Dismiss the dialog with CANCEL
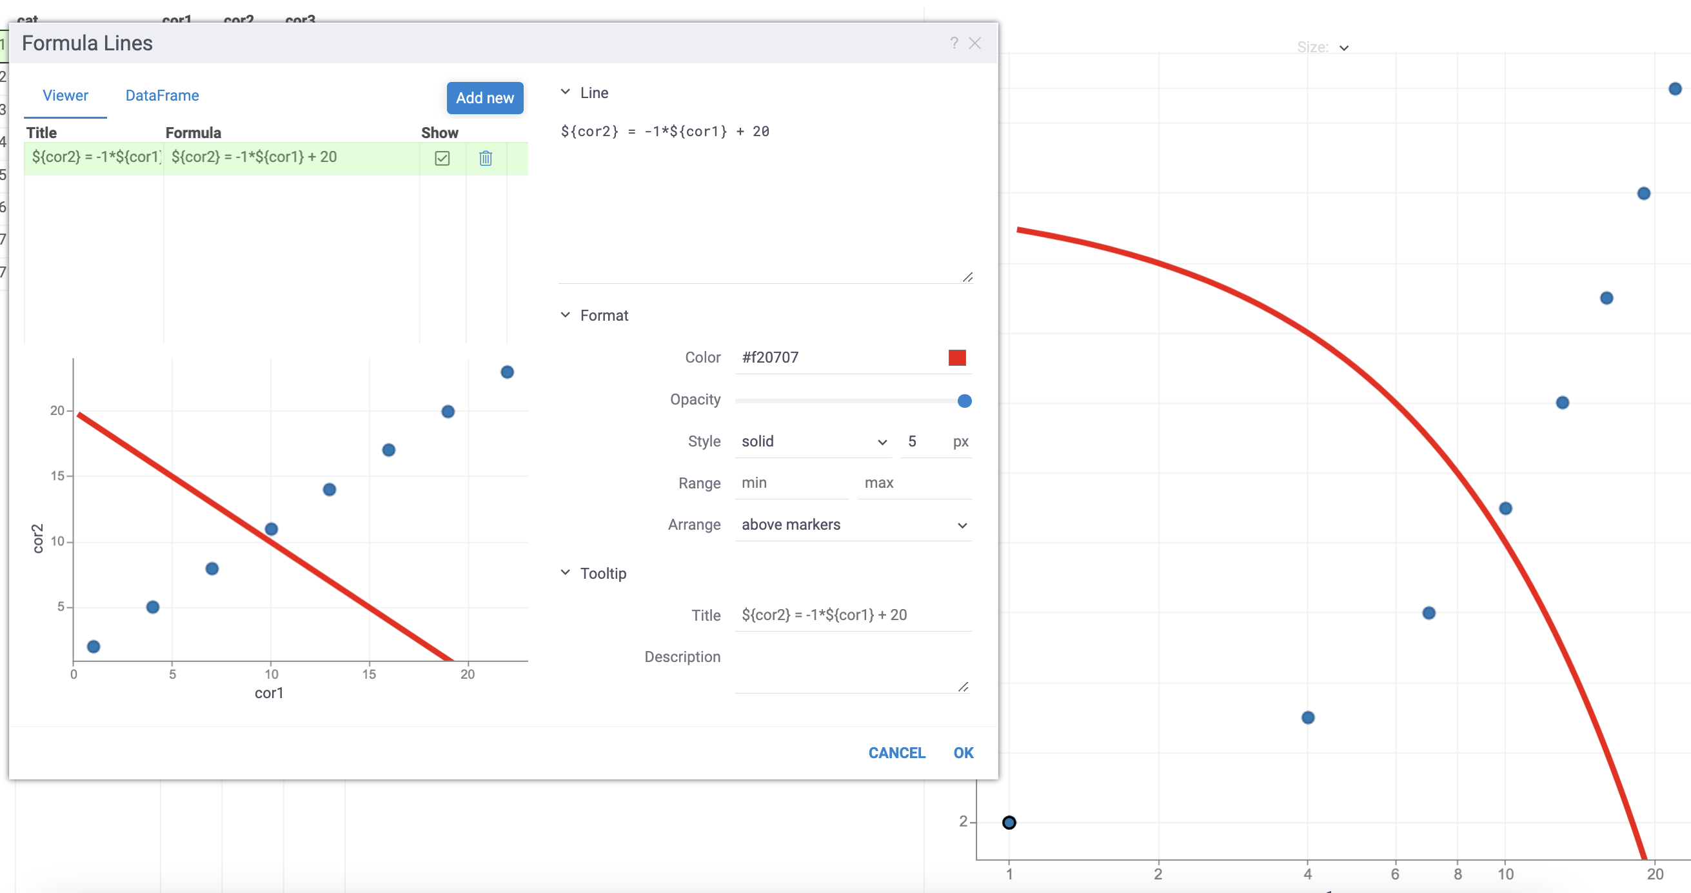Viewport: 1691px width, 893px height. [x=896, y=752]
